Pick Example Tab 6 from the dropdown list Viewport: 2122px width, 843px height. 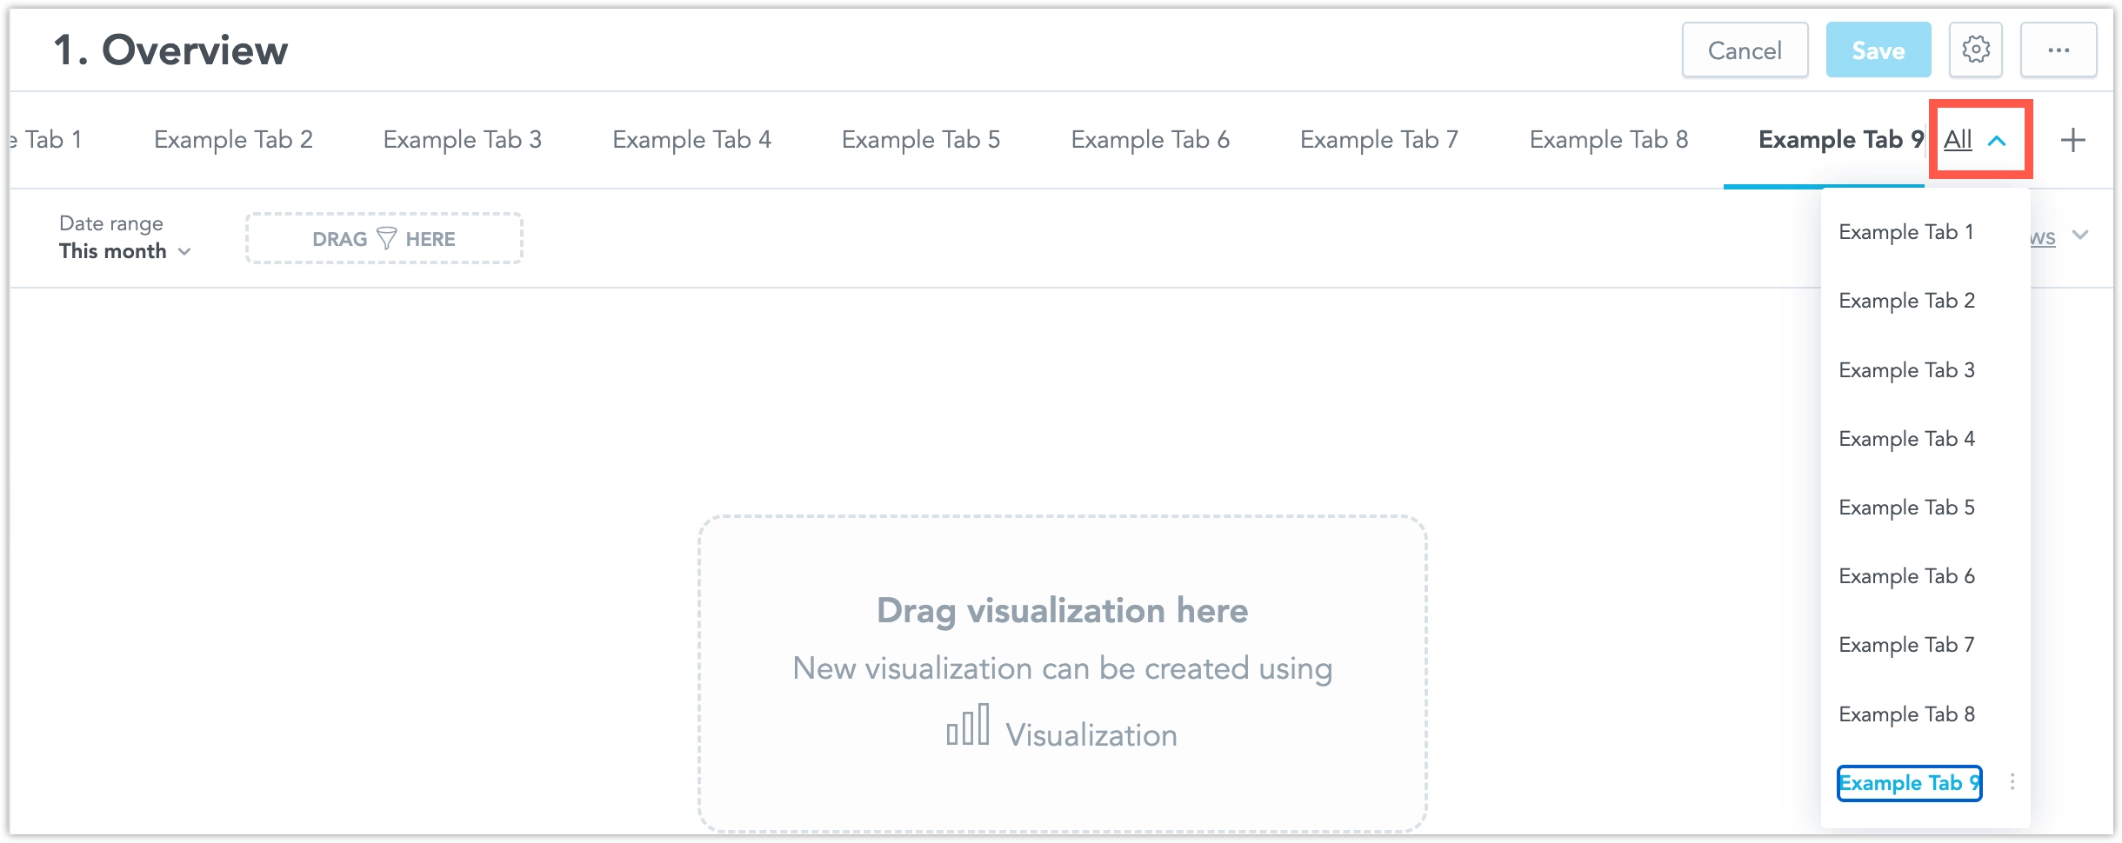[1906, 576]
